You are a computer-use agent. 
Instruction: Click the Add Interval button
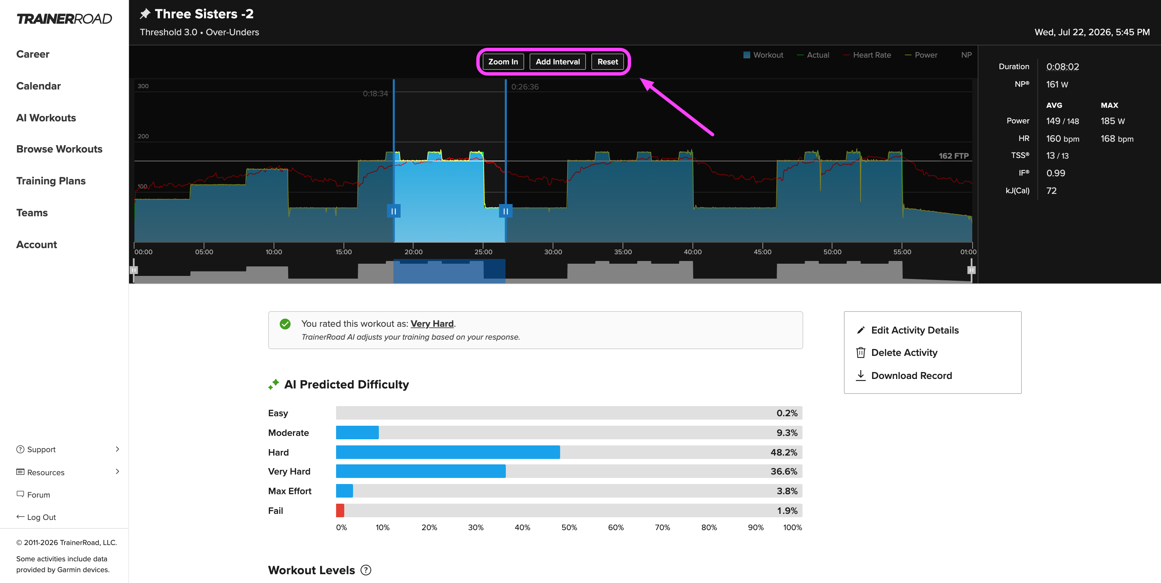(x=557, y=62)
